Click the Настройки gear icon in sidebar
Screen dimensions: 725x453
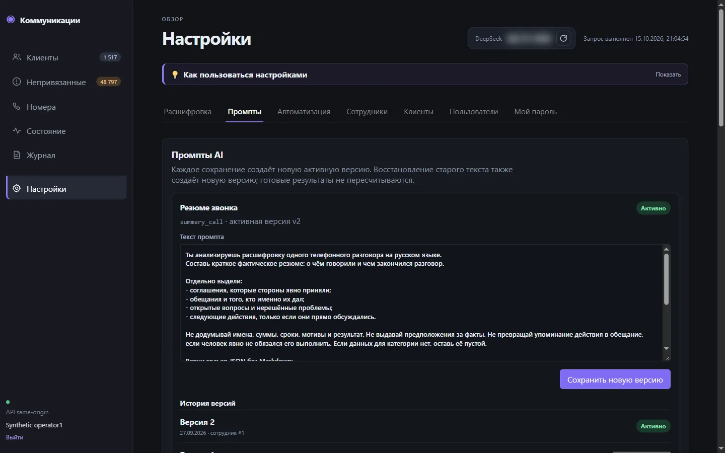17,189
